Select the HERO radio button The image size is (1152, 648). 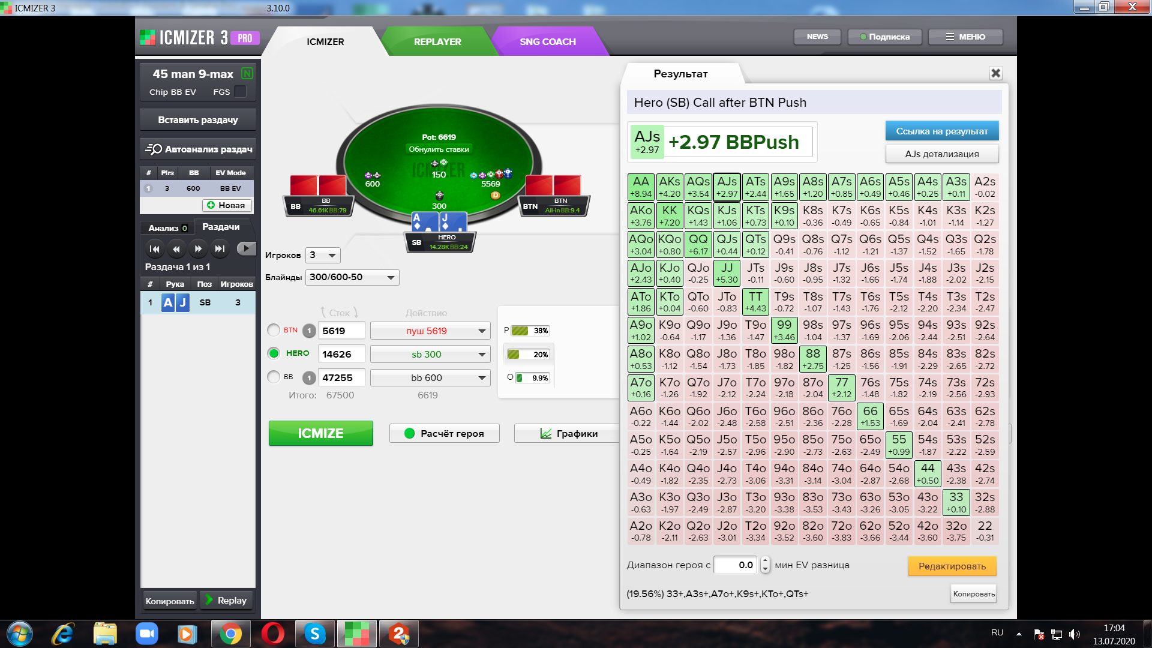click(274, 353)
